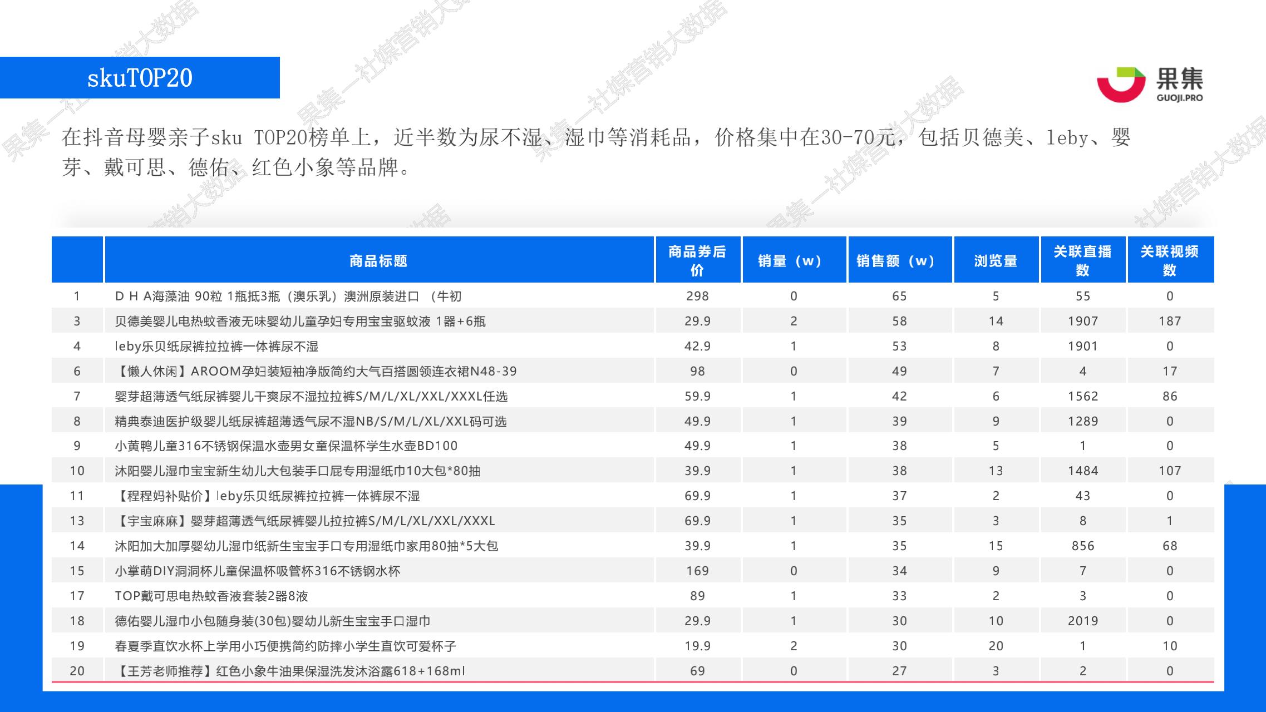Click price 298 in the DHA row
The width and height of the screenshot is (1266, 712).
click(697, 296)
